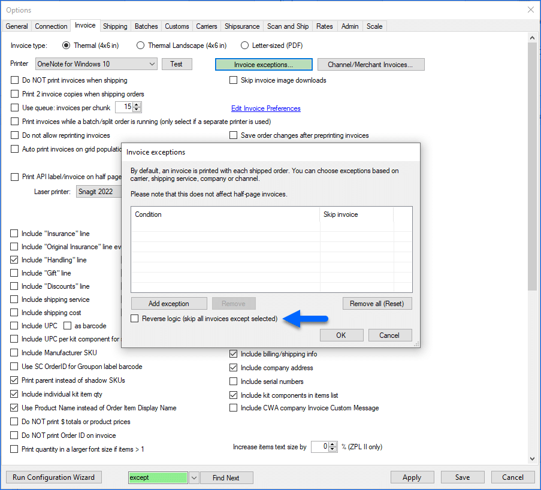Uncheck Include company address

(x=234, y=368)
